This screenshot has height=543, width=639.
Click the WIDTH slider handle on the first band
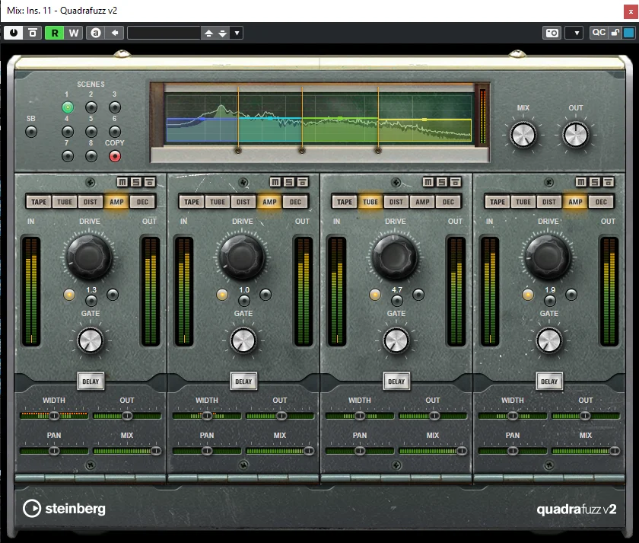(54, 416)
